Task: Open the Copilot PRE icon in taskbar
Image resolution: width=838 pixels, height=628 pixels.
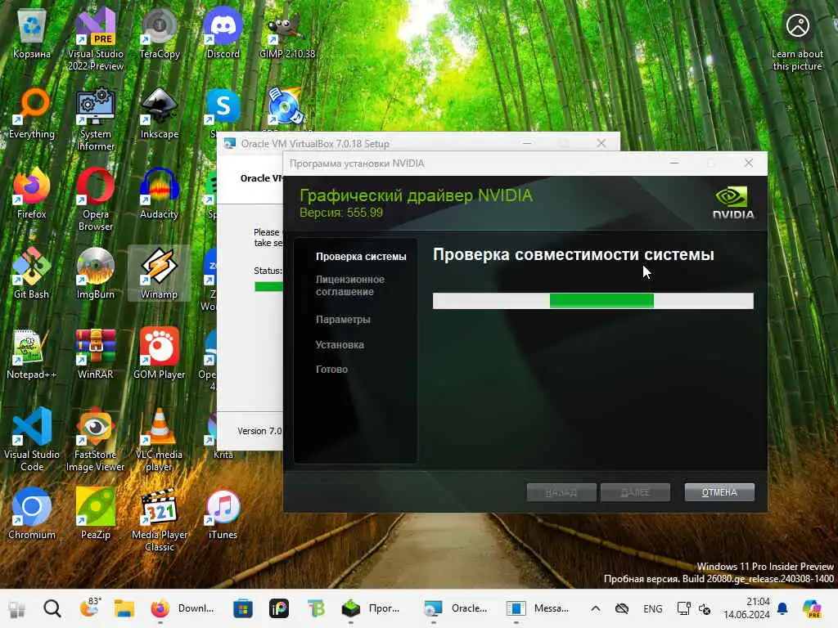Action: [812, 608]
